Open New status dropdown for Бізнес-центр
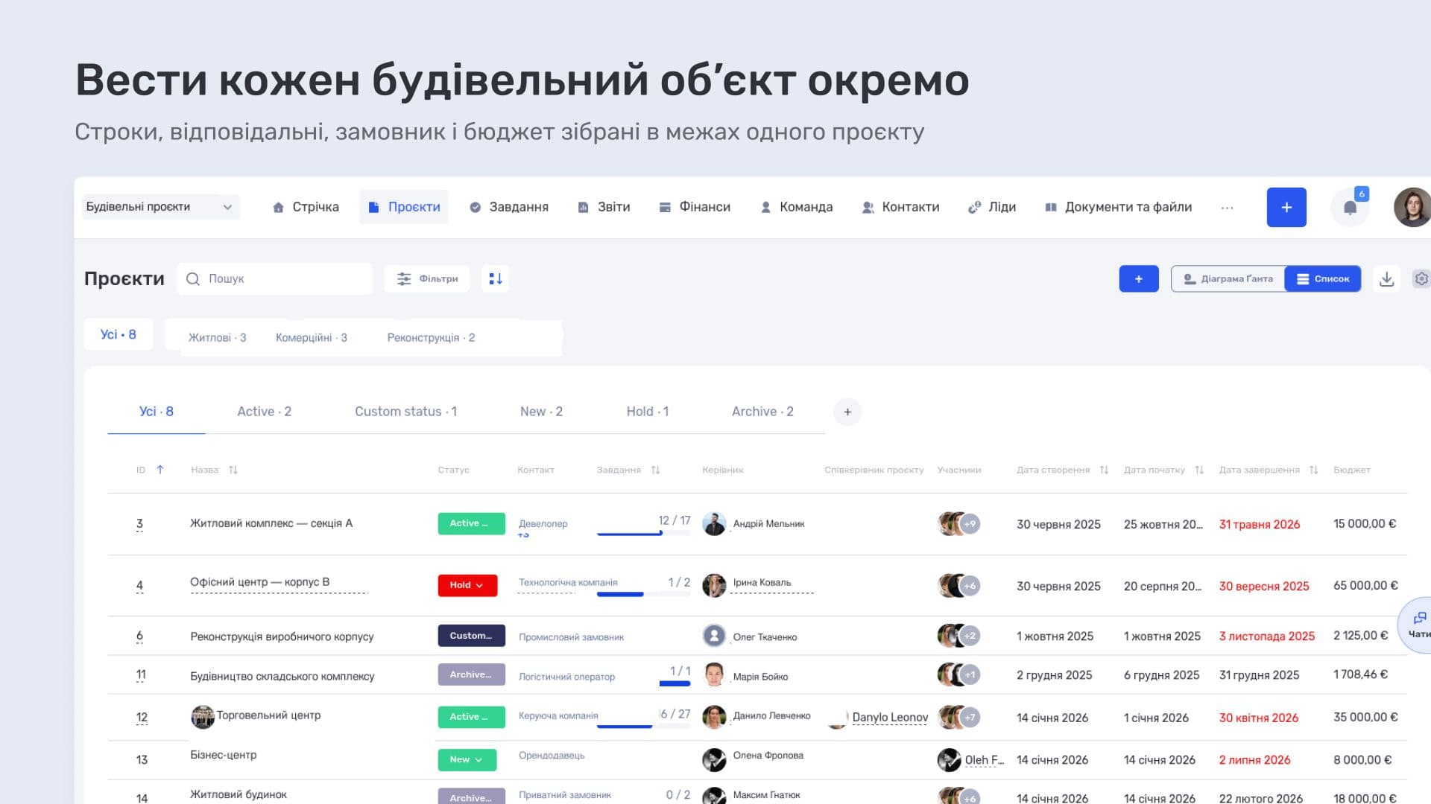1431x804 pixels. tap(467, 759)
